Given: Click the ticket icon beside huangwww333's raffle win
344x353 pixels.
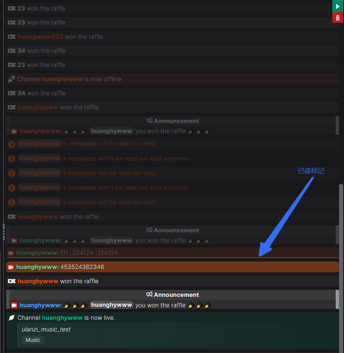Looking at the screenshot, I should [x=12, y=37].
